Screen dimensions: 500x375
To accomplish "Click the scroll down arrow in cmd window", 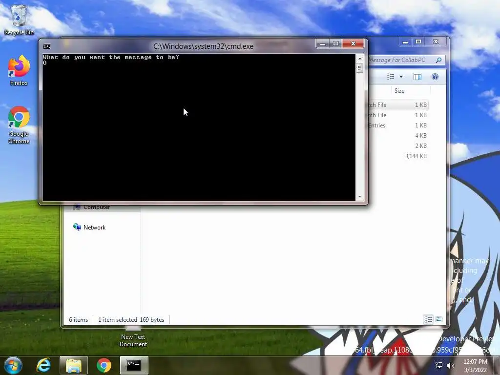I will coord(360,197).
